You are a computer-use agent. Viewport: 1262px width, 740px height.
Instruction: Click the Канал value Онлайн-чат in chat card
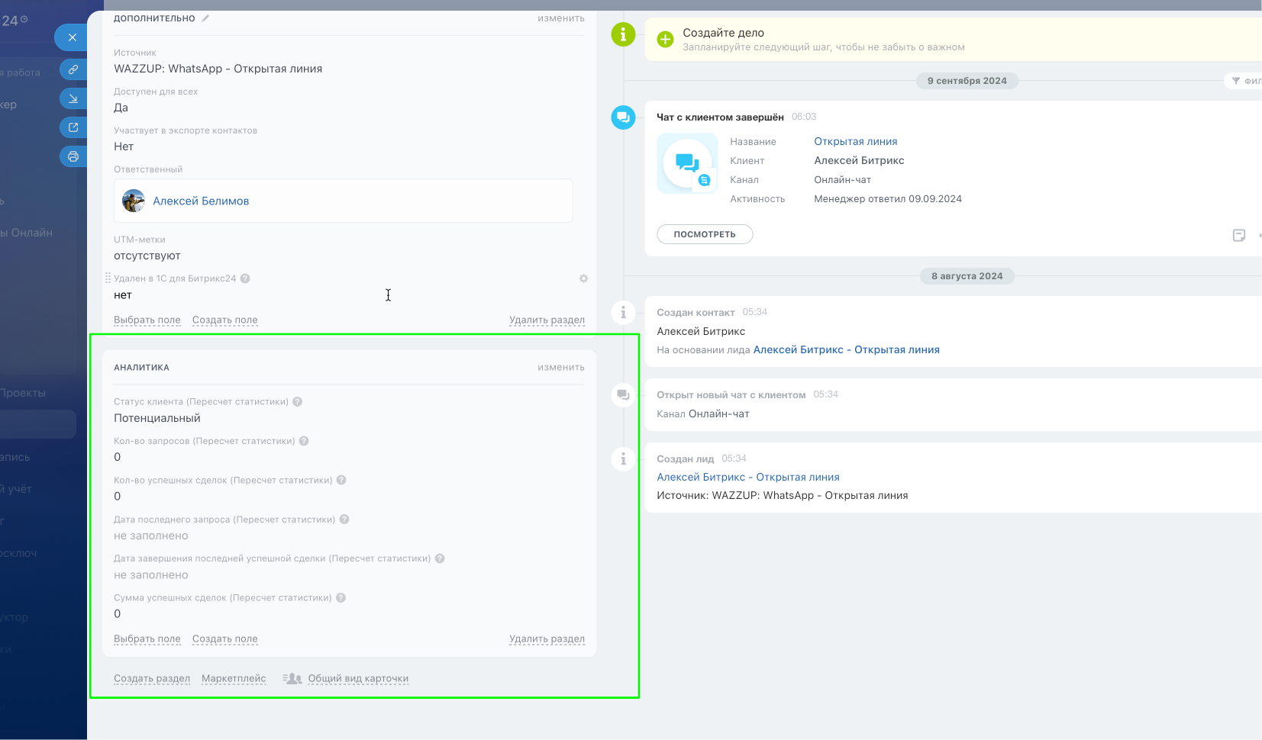(x=843, y=180)
